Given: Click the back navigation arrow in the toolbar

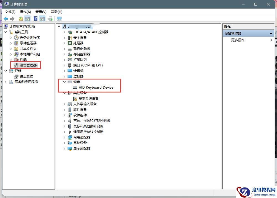Looking at the screenshot, I should click(6, 18).
